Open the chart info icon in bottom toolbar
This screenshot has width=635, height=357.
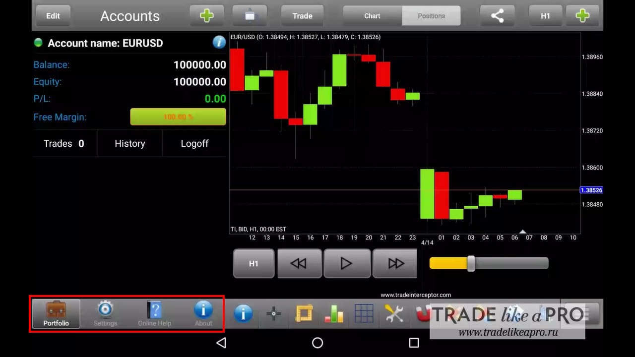243,314
